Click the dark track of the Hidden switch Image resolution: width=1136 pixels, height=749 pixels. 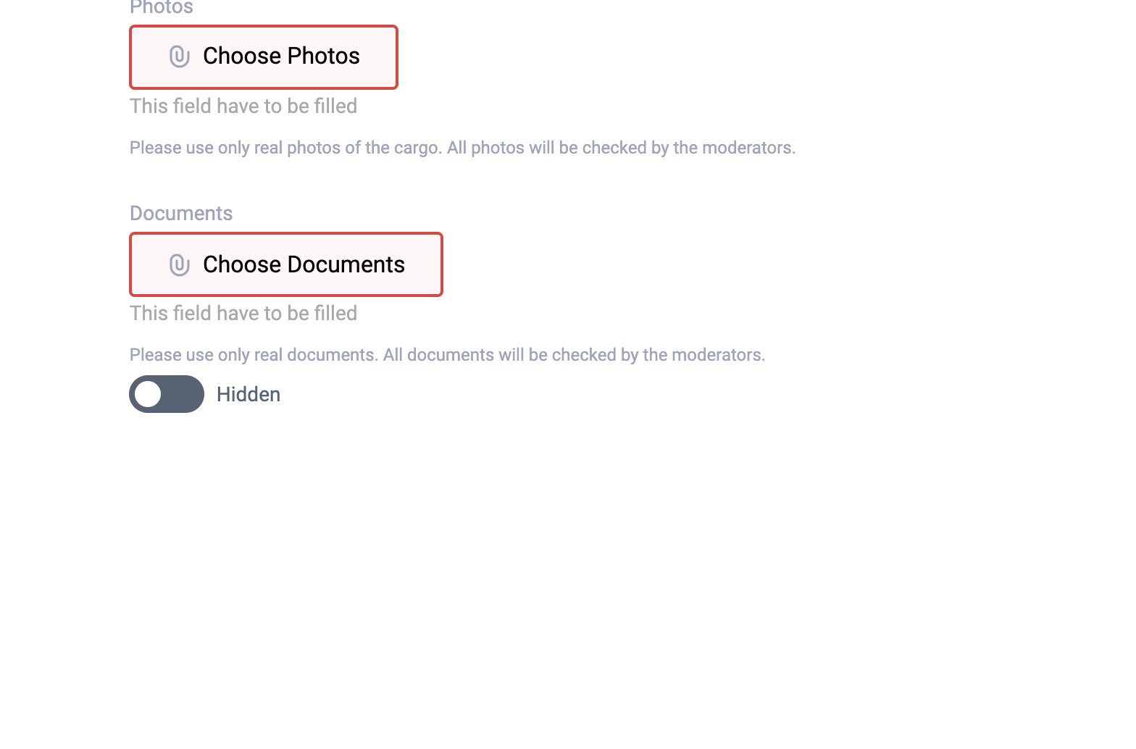click(x=184, y=394)
